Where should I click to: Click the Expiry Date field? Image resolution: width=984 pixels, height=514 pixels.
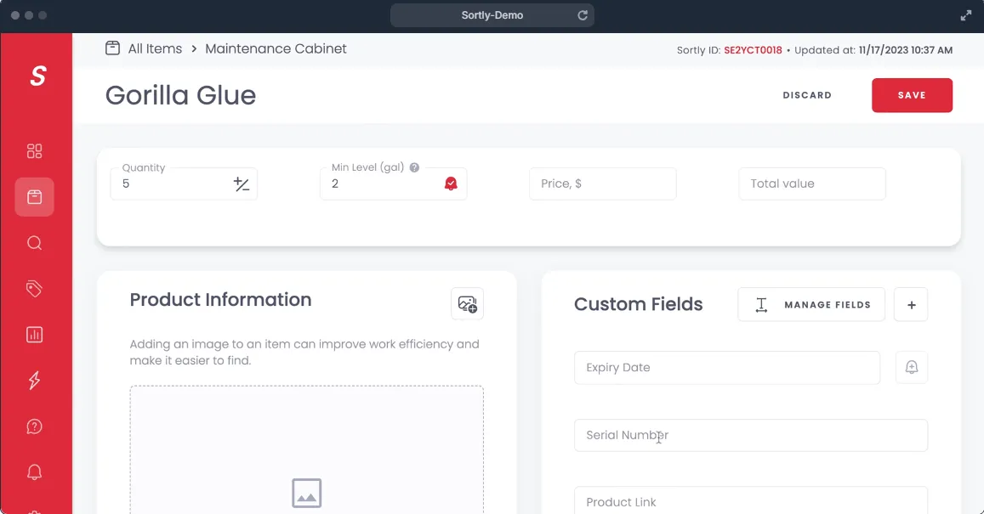pos(726,367)
